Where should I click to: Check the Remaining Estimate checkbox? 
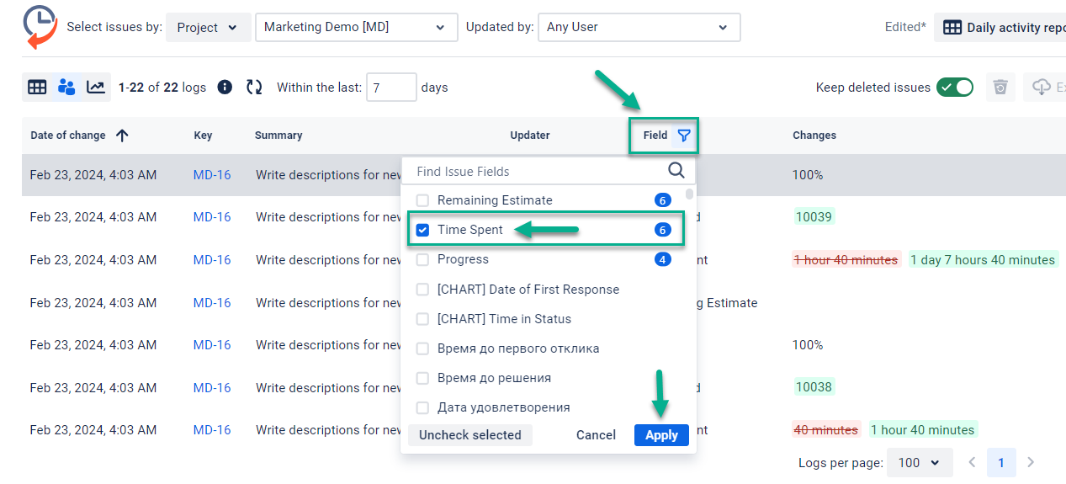(423, 200)
